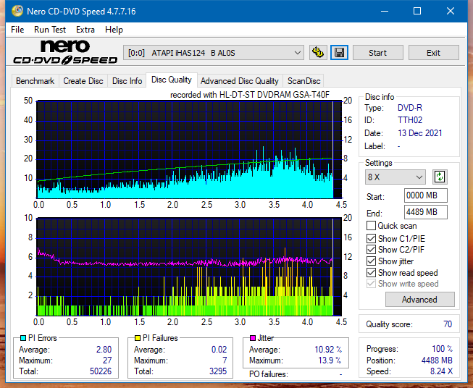This screenshot has height=388, width=473.
Task: Click the Quality score value 70
Action: [x=448, y=324]
